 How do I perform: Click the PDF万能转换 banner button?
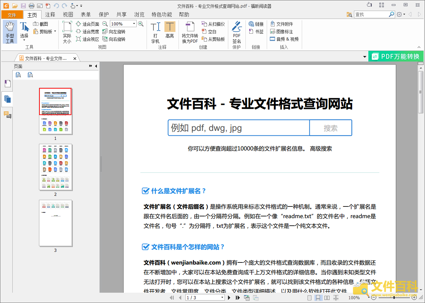(x=396, y=56)
